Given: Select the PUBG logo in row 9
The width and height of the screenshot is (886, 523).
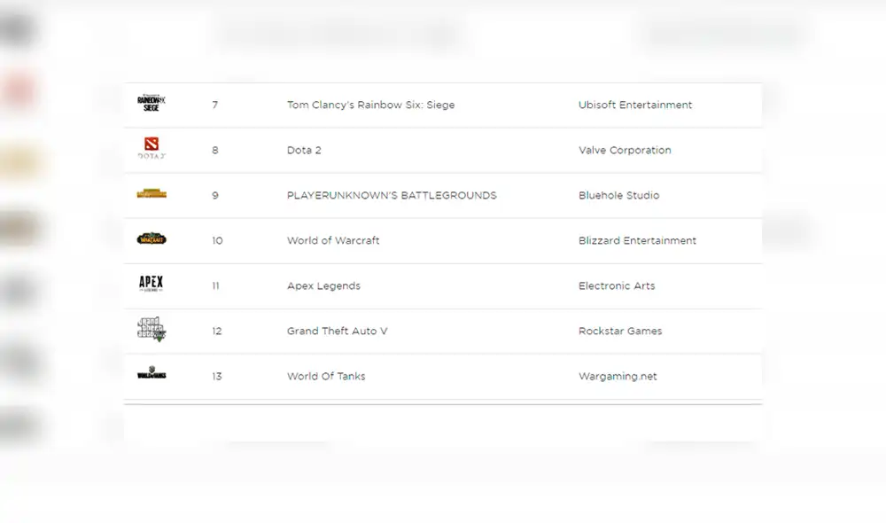Looking at the screenshot, I should pos(152,194).
